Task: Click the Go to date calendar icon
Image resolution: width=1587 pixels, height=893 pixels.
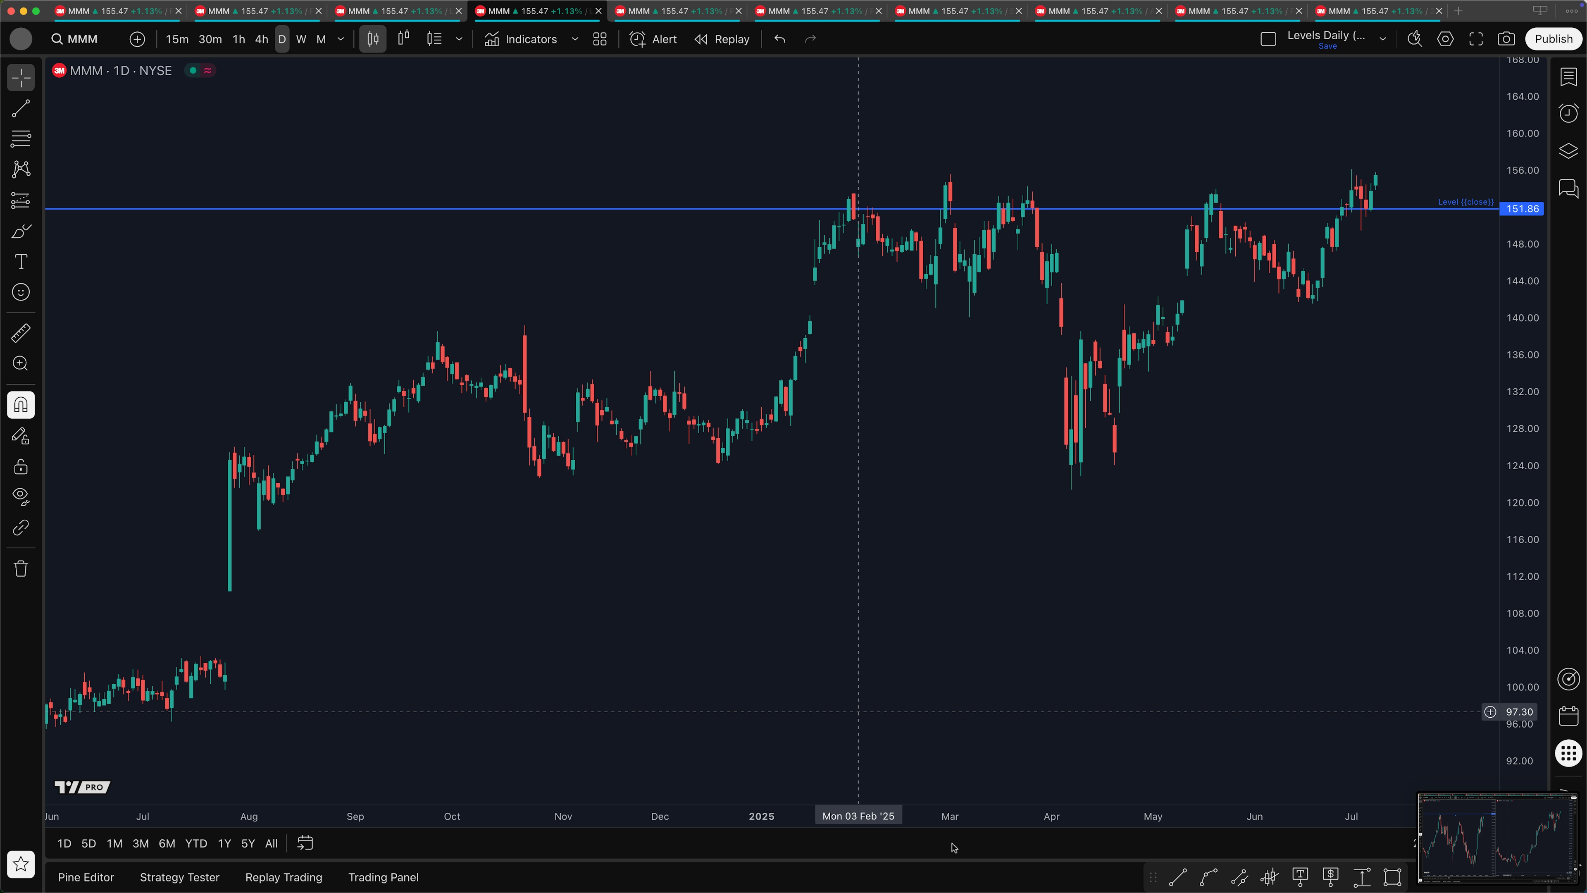Action: [x=305, y=843]
